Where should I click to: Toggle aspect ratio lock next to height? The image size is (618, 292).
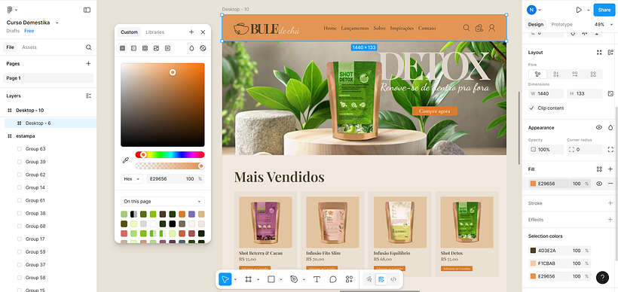pos(610,93)
